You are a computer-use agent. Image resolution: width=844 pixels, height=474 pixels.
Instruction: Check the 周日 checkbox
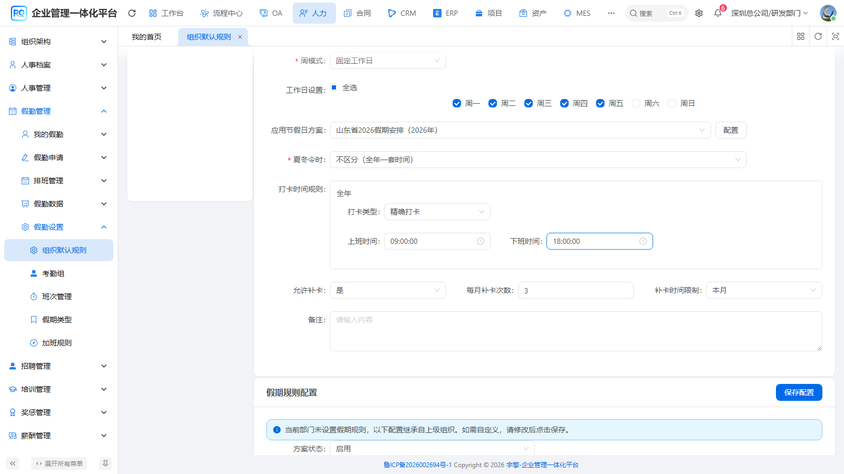pos(672,103)
